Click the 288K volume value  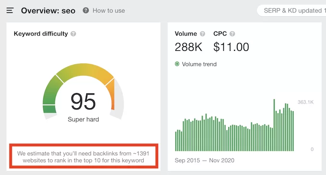click(x=188, y=47)
